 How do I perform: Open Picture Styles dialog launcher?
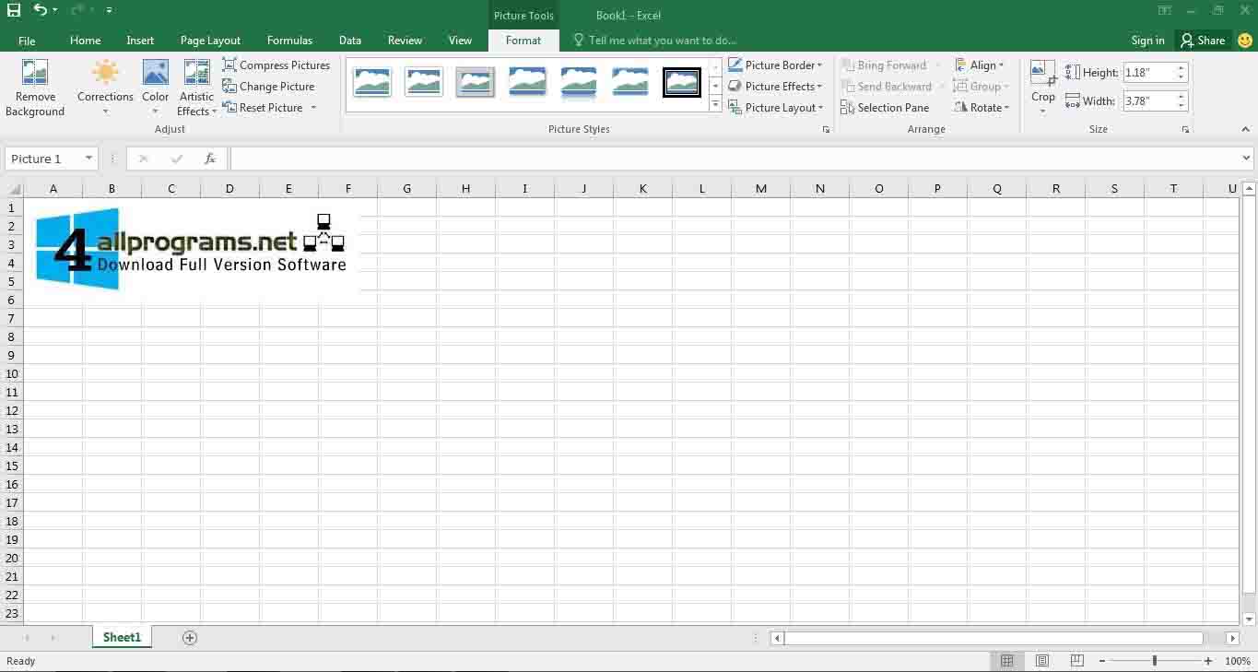(826, 130)
